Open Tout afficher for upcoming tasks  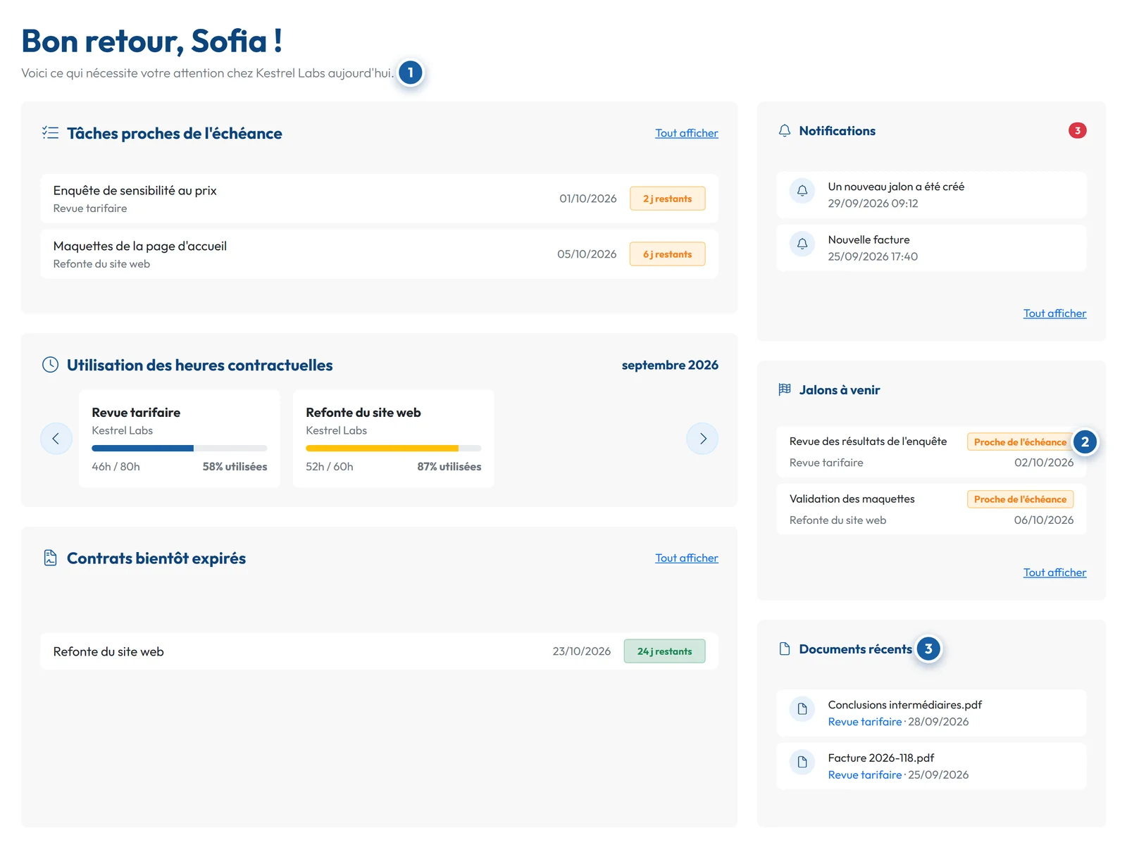[x=687, y=133]
